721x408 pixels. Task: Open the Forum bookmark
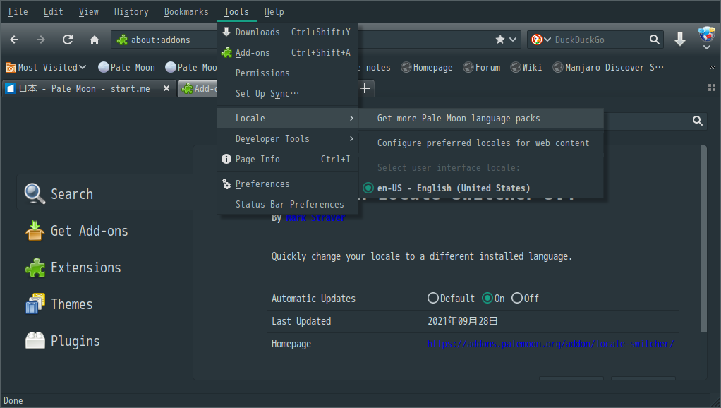(482, 67)
